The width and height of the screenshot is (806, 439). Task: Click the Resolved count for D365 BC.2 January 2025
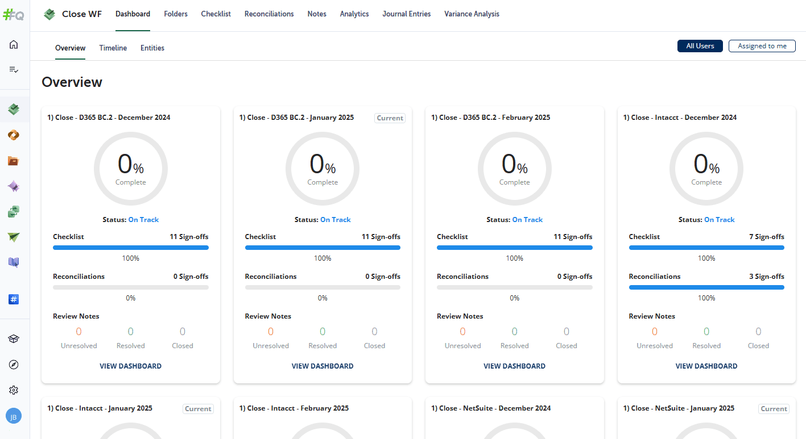(323, 332)
